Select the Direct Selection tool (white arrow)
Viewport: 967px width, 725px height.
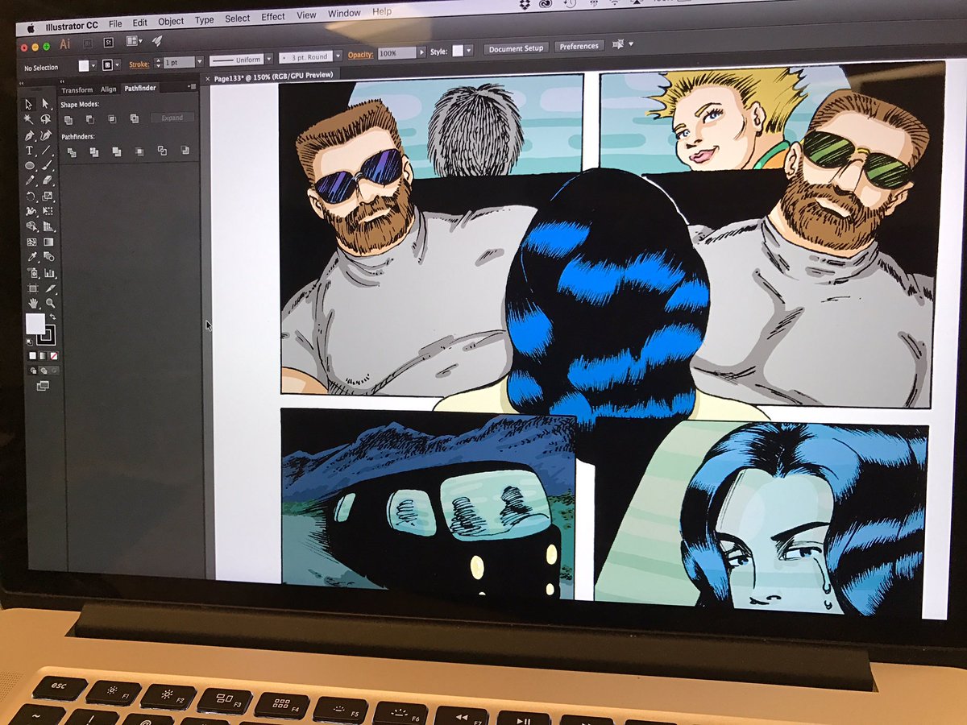click(47, 104)
